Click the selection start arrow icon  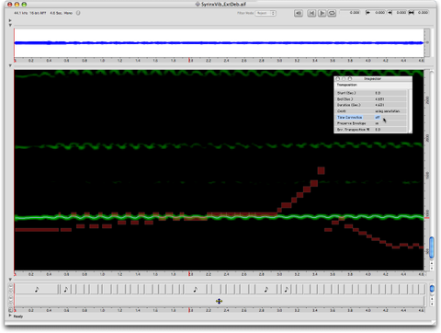(x=368, y=13)
